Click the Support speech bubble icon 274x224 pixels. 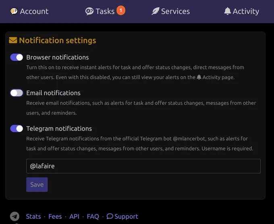pyautogui.click(x=110, y=216)
